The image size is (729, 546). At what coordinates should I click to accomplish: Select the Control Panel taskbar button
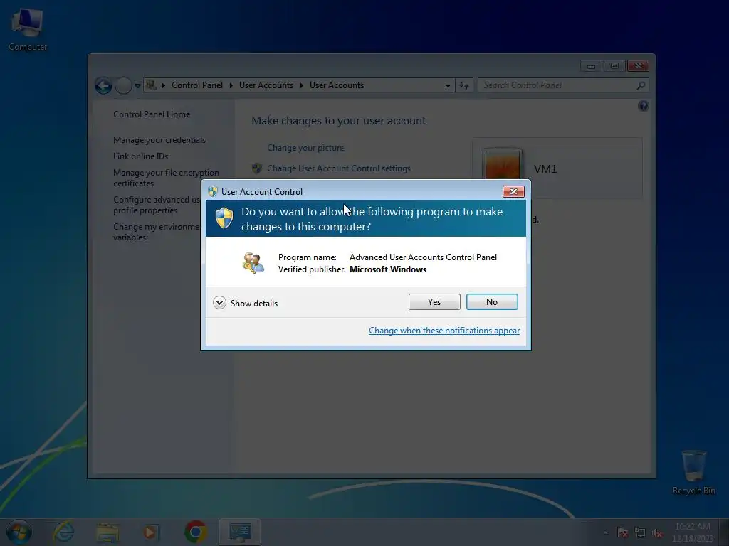tap(239, 532)
